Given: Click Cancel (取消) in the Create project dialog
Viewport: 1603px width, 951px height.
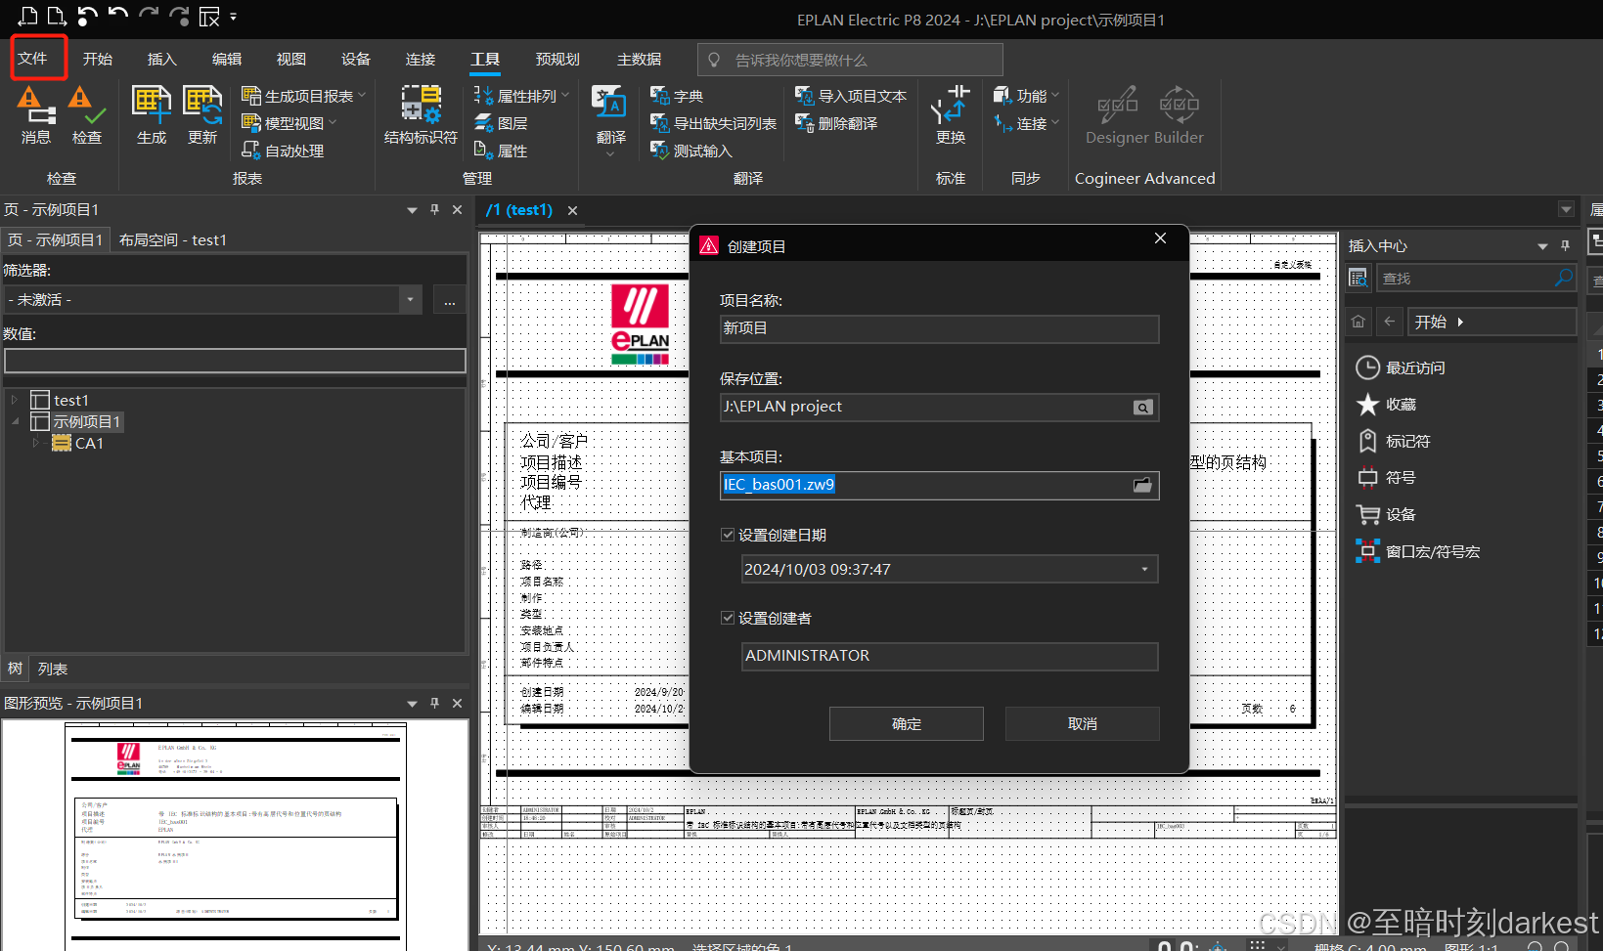Looking at the screenshot, I should coord(1083,724).
